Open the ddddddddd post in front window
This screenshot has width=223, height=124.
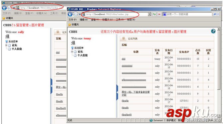[127, 66]
